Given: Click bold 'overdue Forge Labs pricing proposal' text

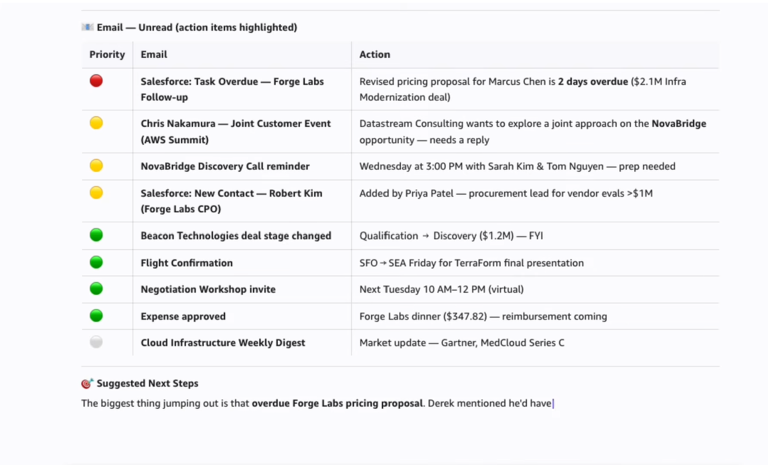Looking at the screenshot, I should coord(337,403).
